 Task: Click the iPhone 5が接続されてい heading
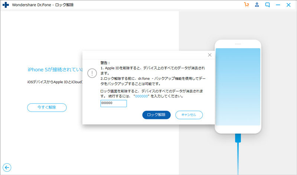[x=55, y=69]
